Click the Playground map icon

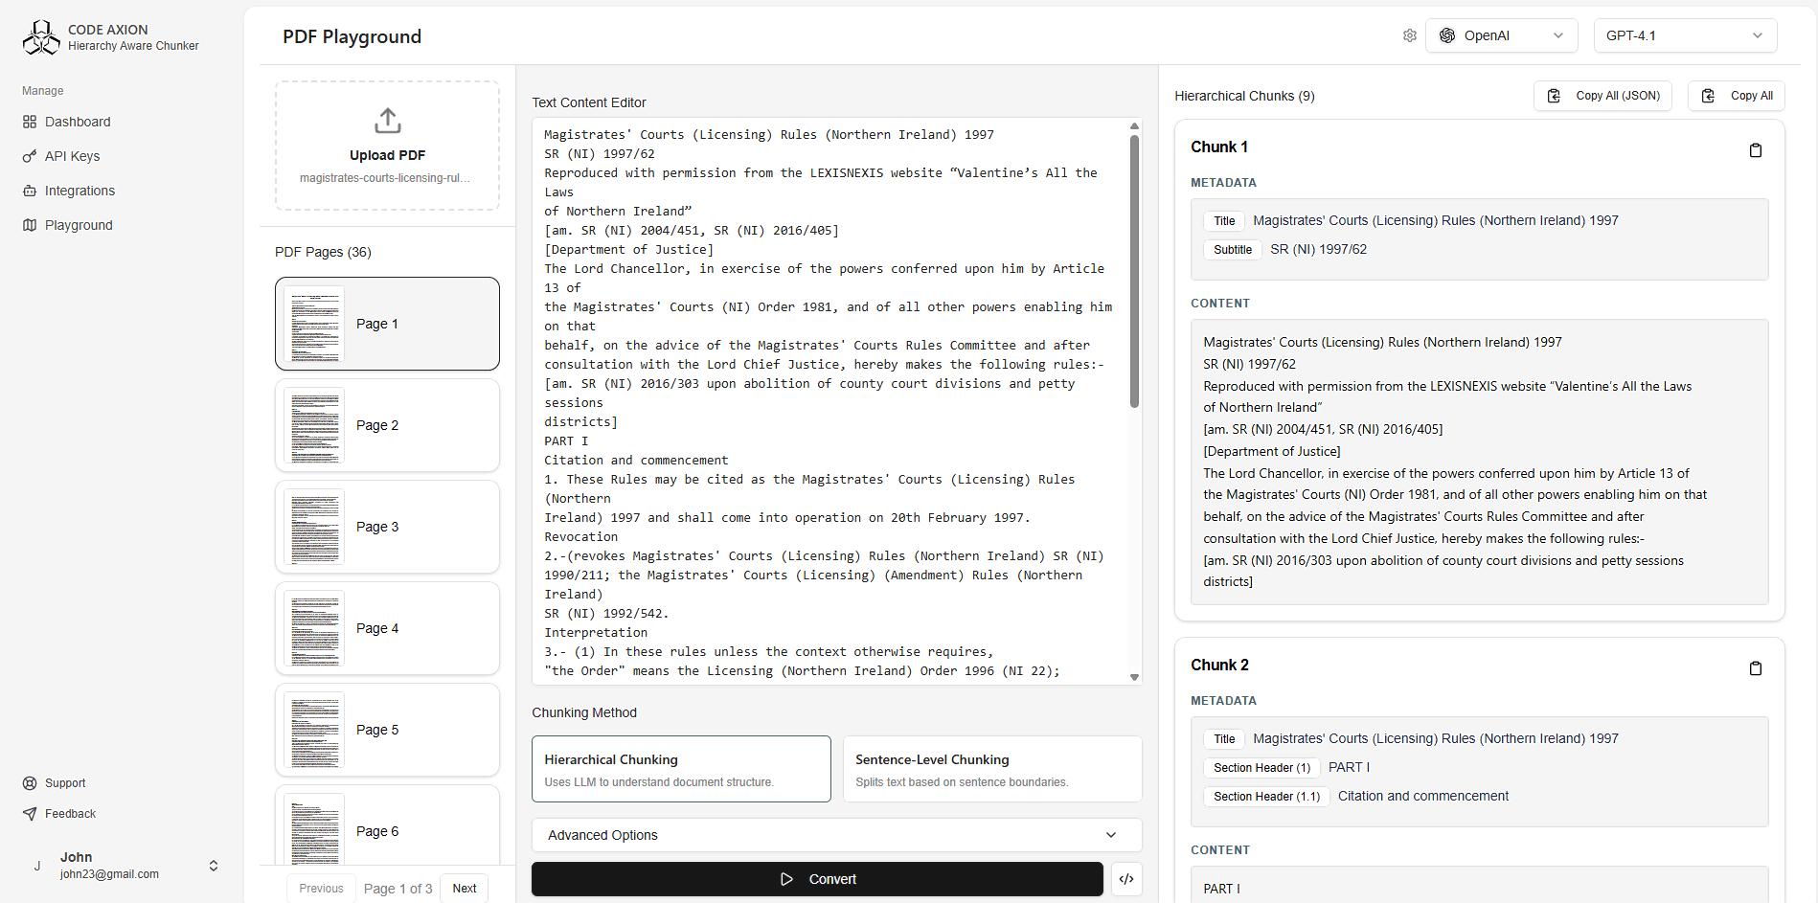30,225
